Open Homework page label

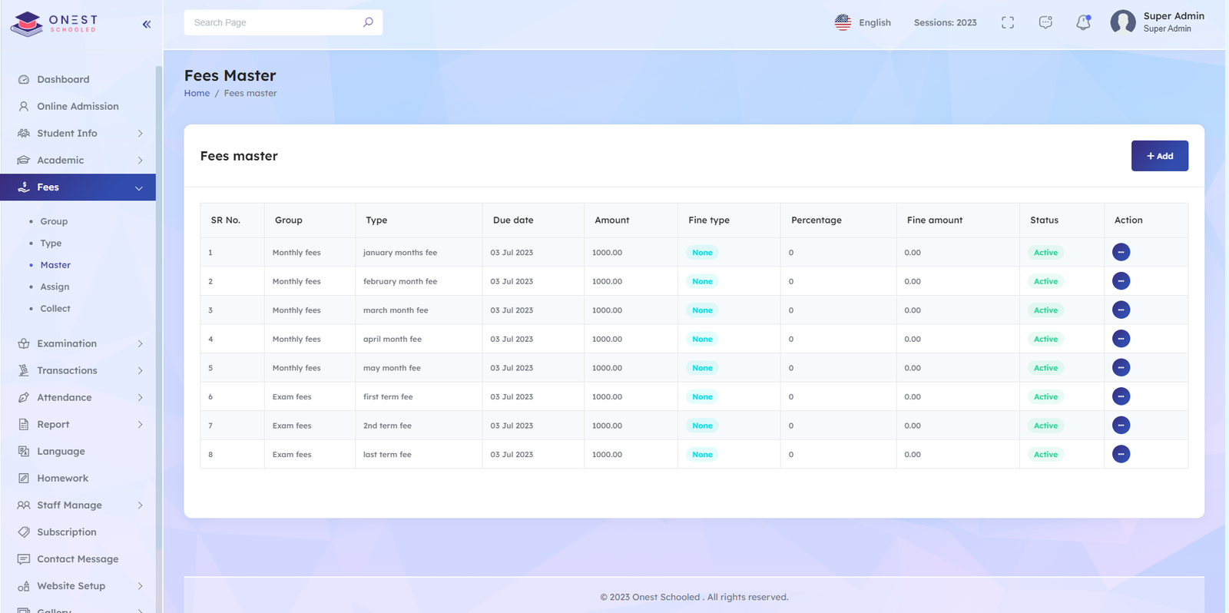point(62,478)
